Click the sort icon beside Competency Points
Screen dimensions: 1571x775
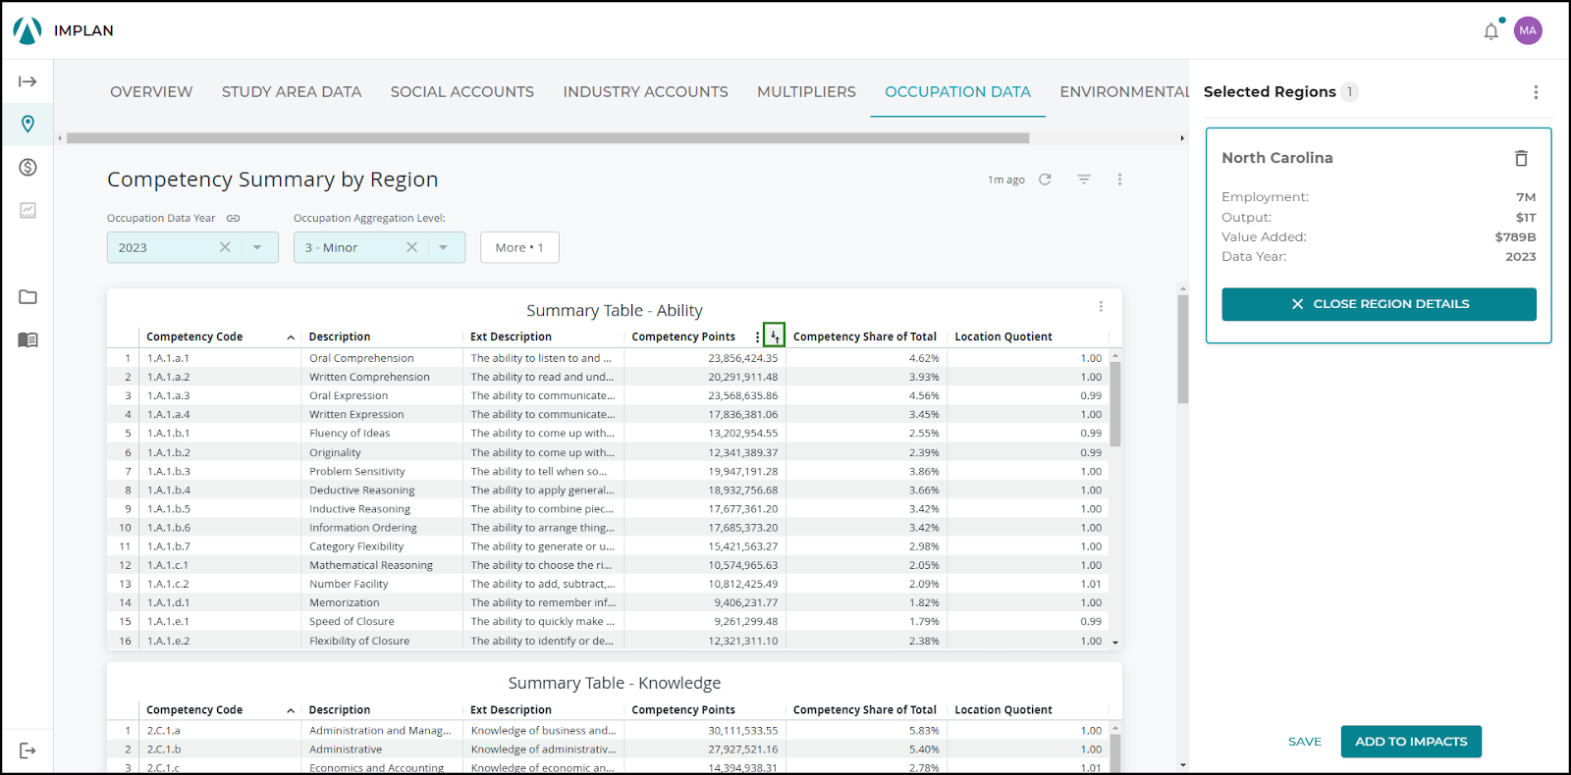[x=774, y=336]
